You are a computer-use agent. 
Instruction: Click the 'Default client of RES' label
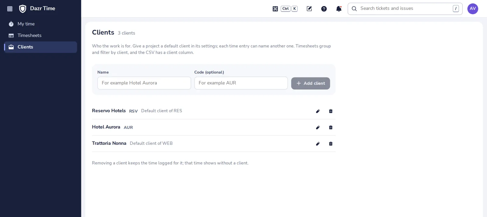[x=162, y=111]
